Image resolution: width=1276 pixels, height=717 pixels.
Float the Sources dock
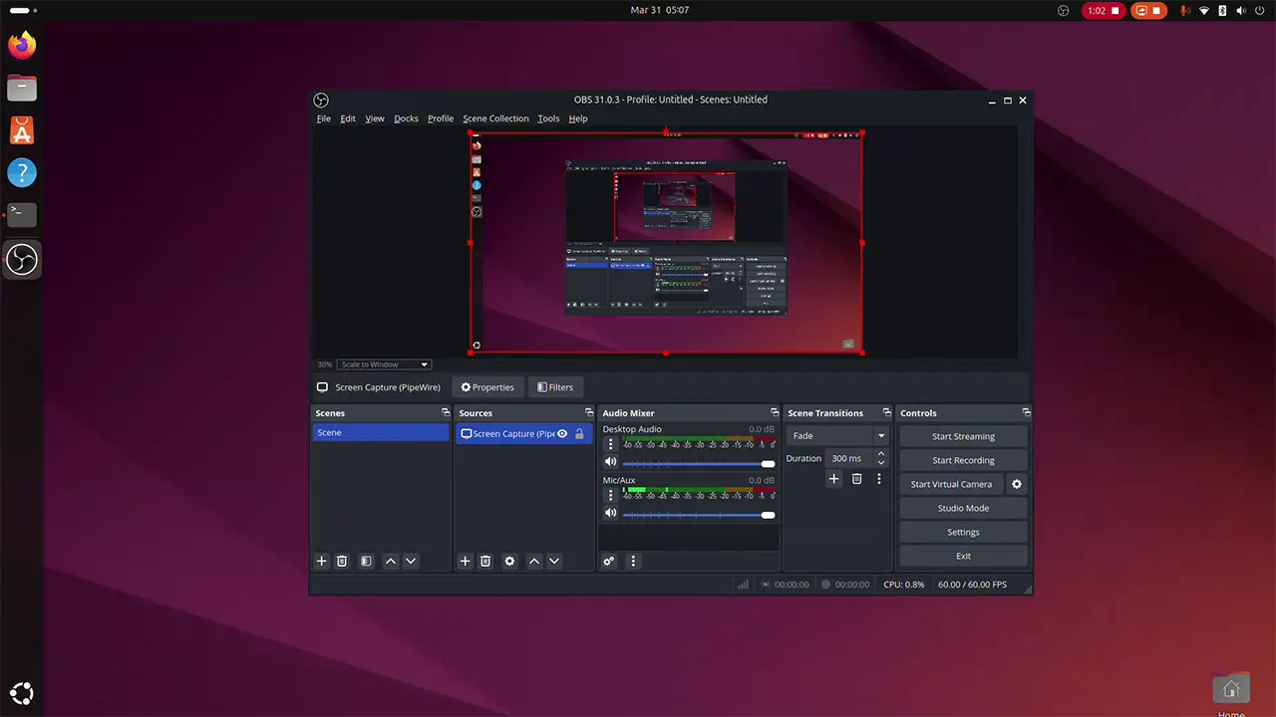(589, 412)
